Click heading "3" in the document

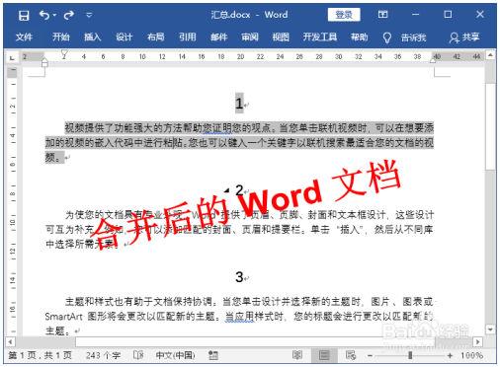239,277
